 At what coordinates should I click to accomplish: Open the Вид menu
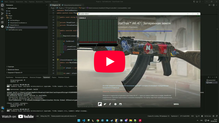click(x=26, y=2)
